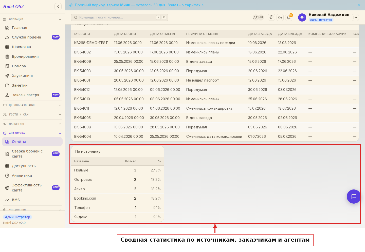Viewport: 365px width, 252px height.
Task: Click the Заказы лагеря tent icon
Action: click(7, 95)
